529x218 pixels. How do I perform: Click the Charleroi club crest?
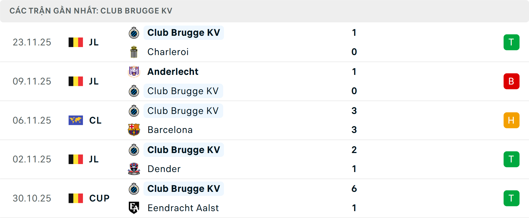(x=134, y=52)
